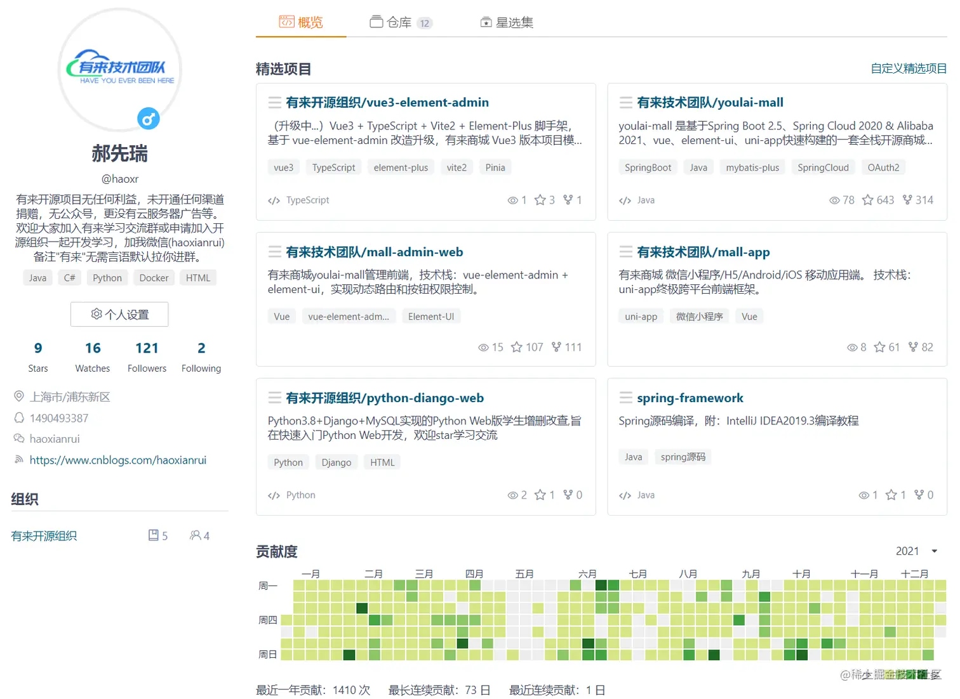Screen dimensions: 960x699
Task: Open the youlai-mall project title
Action: (710, 102)
